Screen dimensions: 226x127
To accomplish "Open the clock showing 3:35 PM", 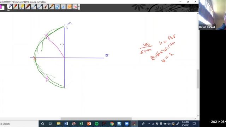I will coord(185,124).
